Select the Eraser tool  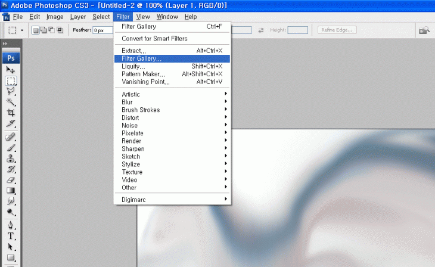tap(11, 180)
